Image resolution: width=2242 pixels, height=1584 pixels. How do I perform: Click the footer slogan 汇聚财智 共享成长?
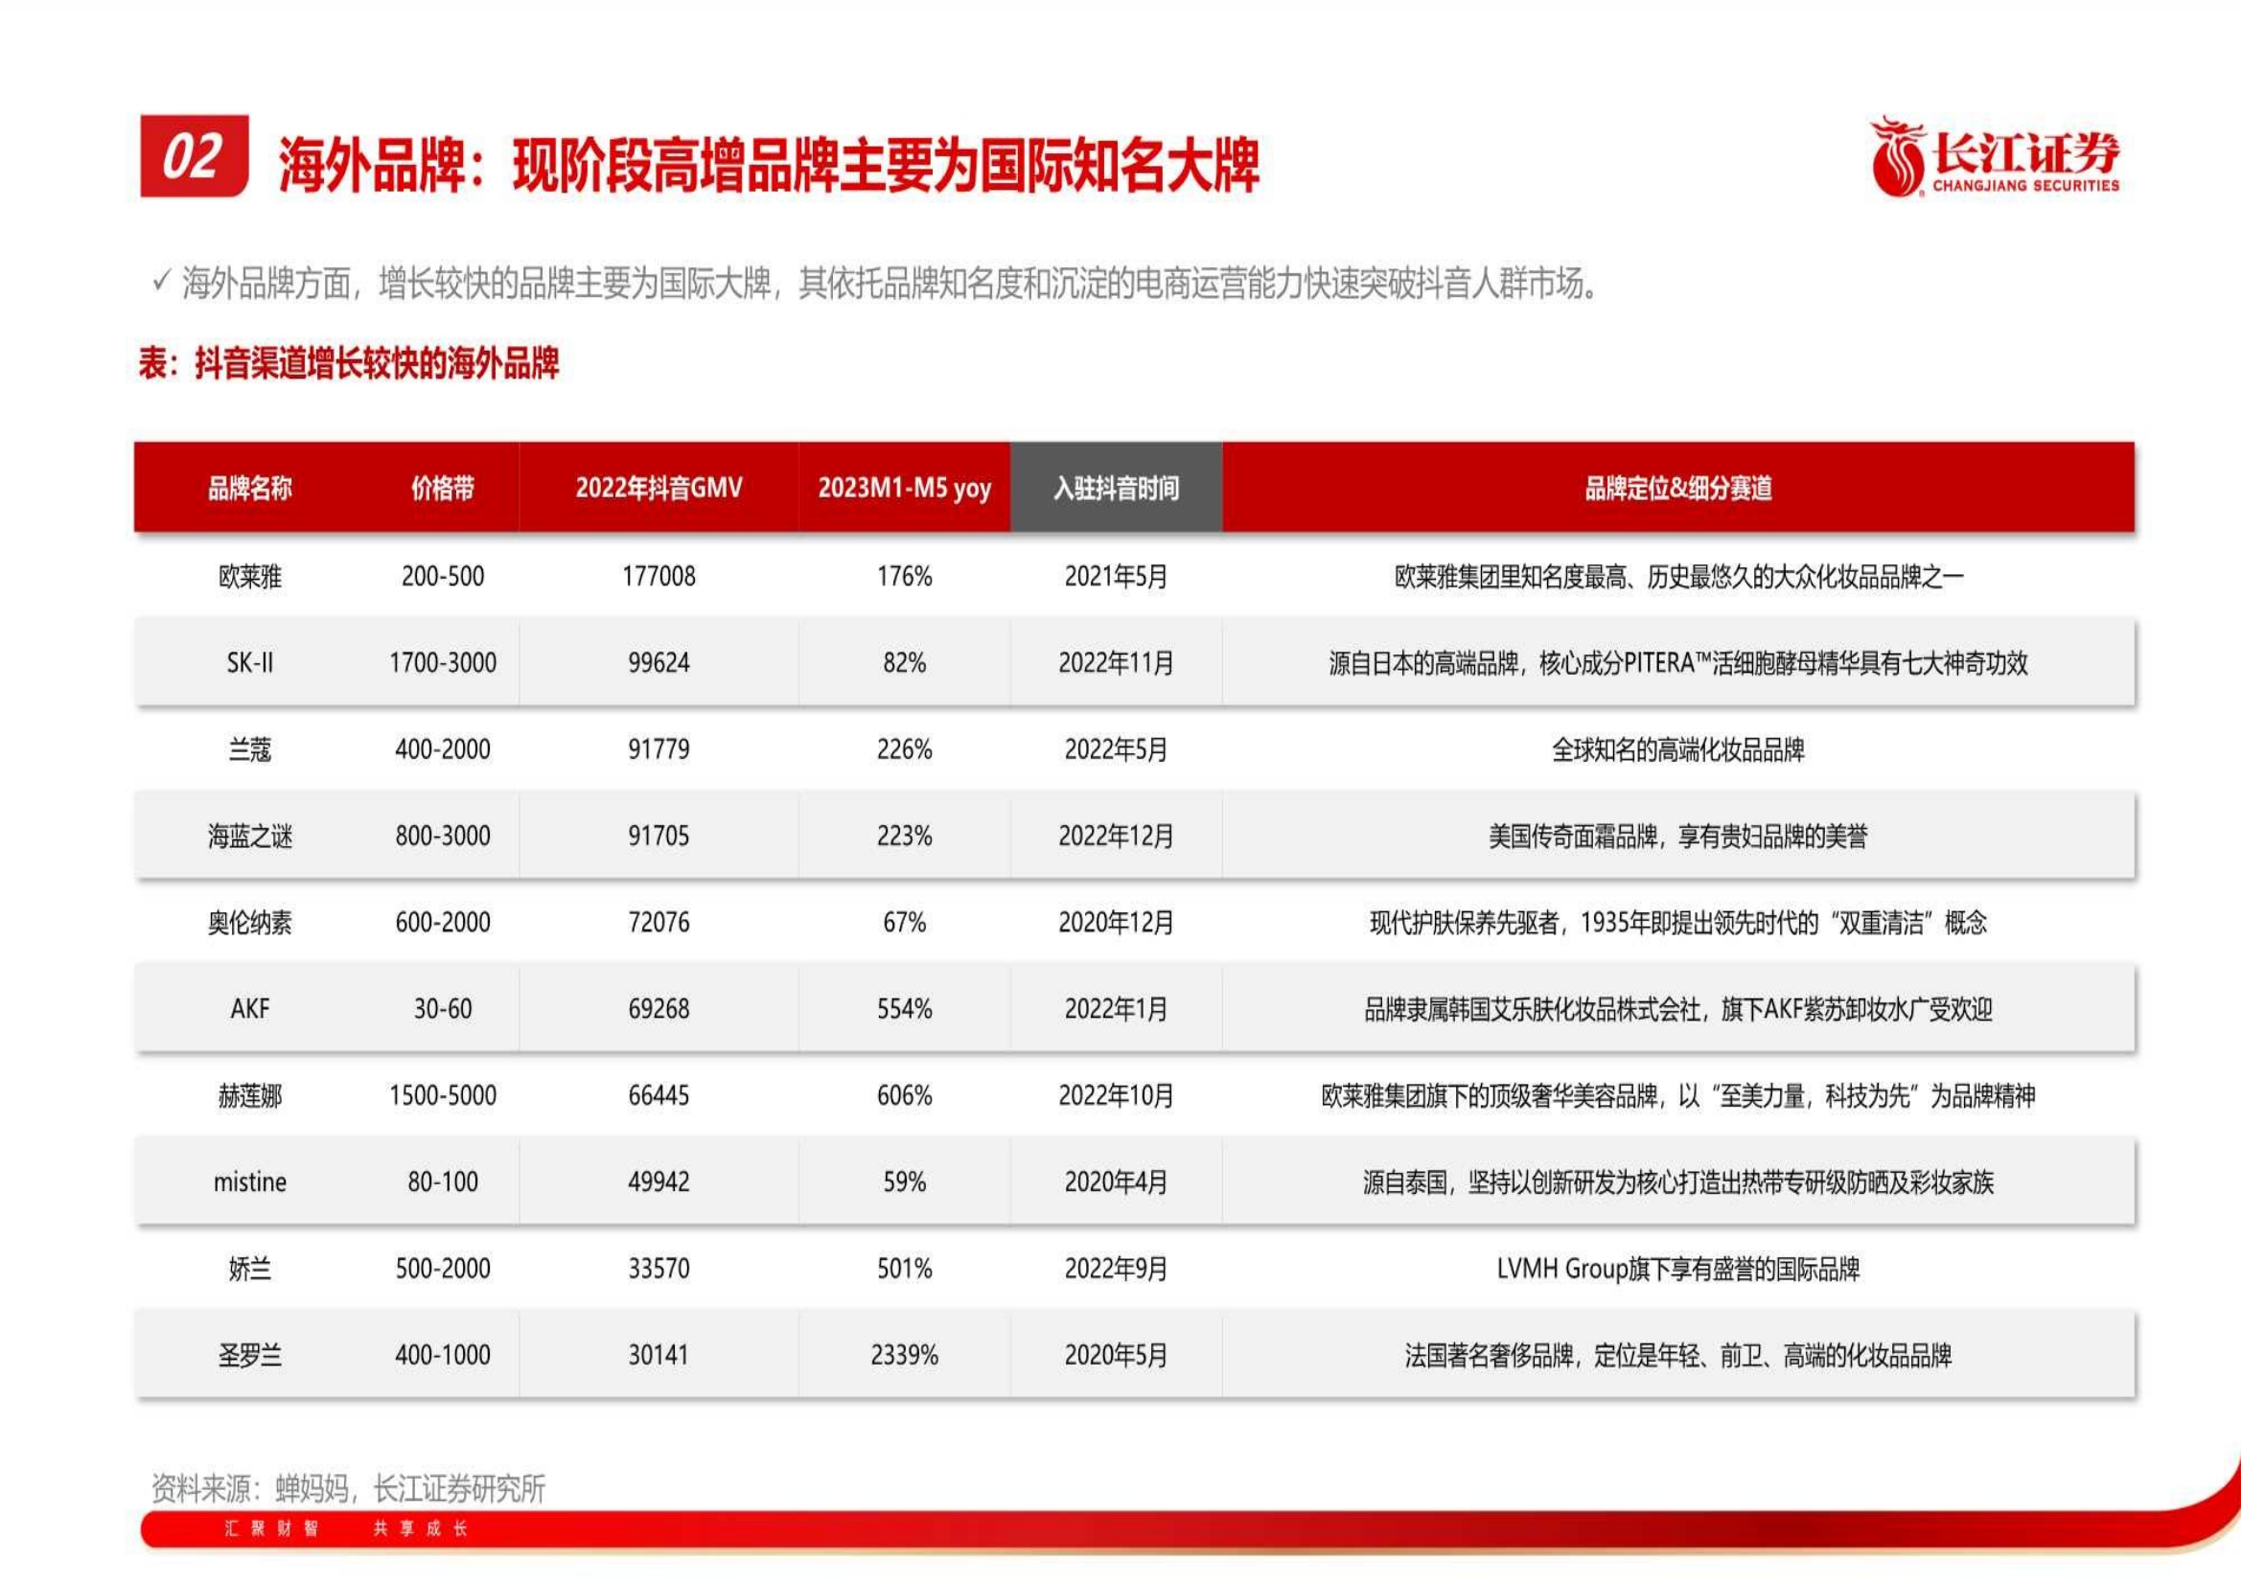pyautogui.click(x=346, y=1528)
